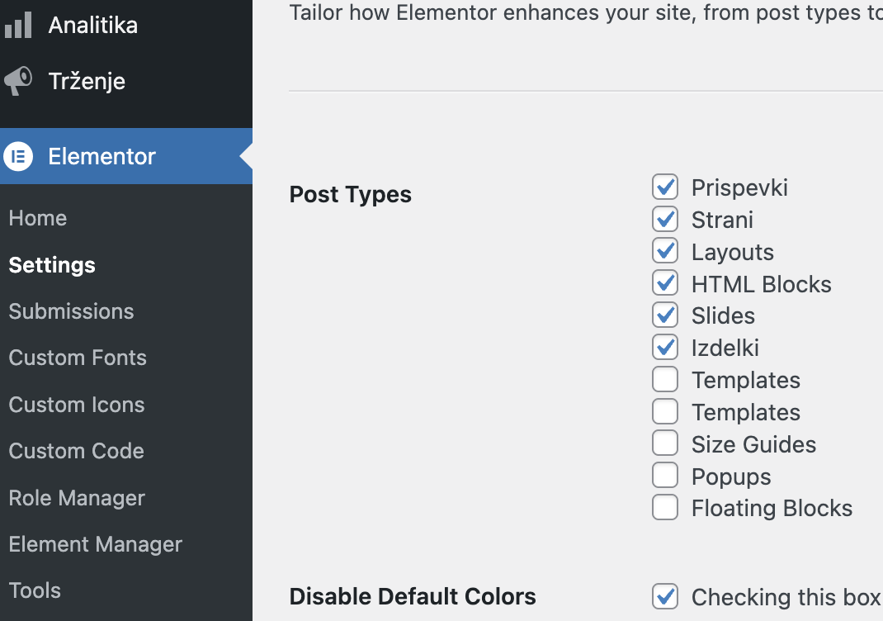Click the Analitika bar chart icon

[x=17, y=25]
